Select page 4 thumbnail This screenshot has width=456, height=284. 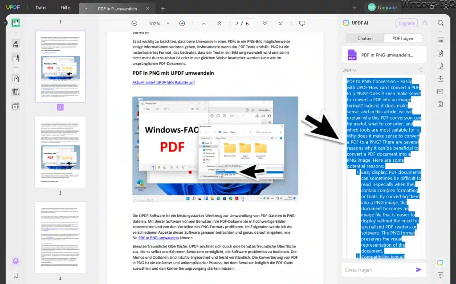pos(60,237)
